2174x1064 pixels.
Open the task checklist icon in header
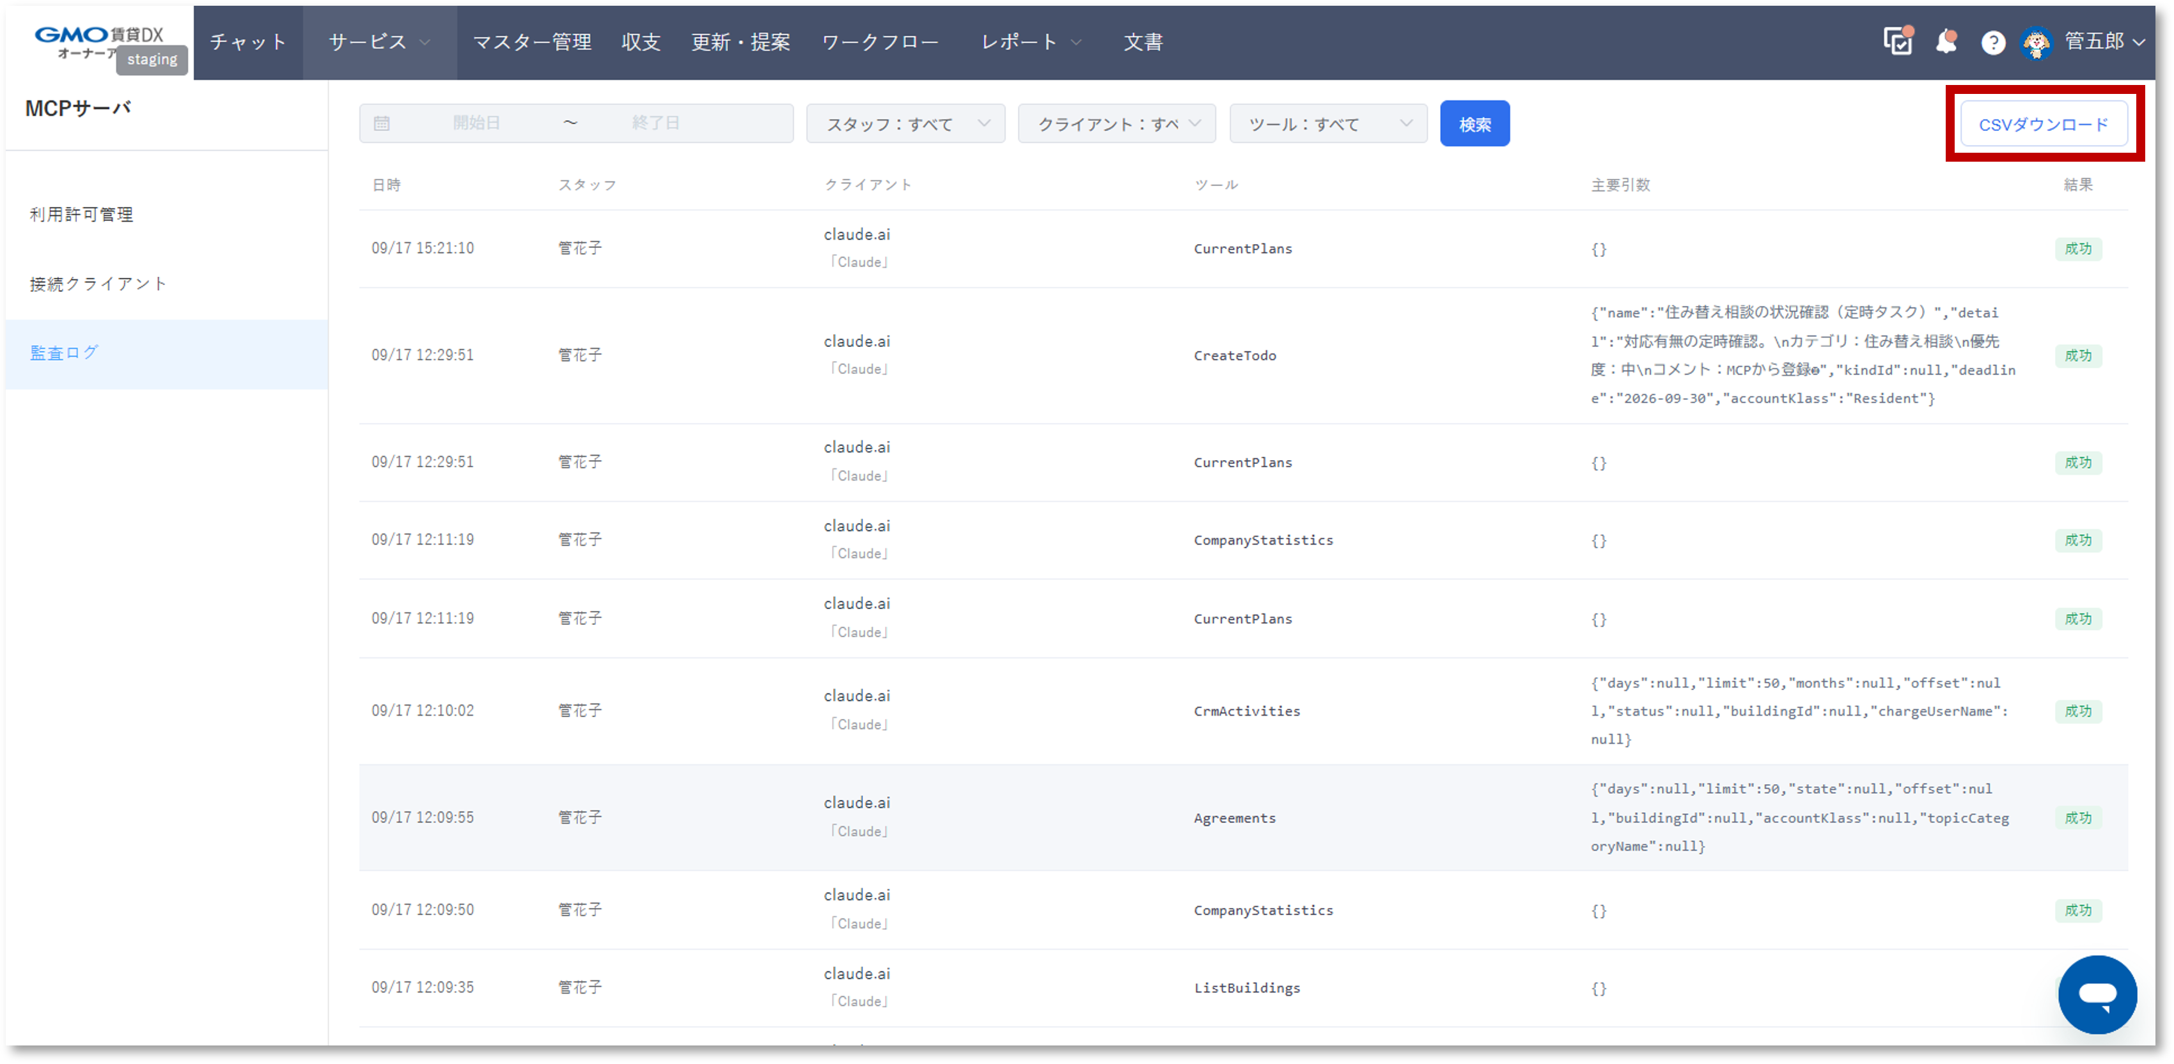1898,40
